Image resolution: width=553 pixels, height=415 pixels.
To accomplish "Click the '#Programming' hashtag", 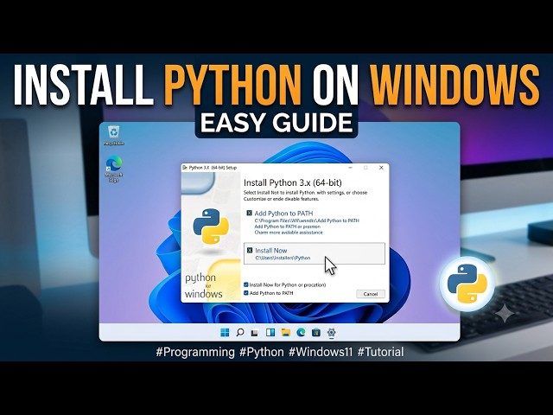I will point(195,352).
